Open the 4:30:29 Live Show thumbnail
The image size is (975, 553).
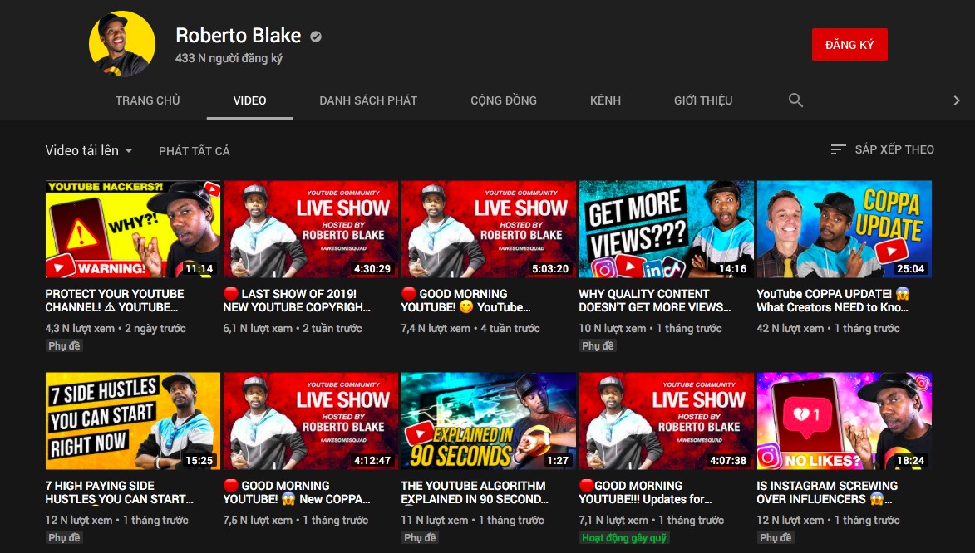tap(311, 229)
